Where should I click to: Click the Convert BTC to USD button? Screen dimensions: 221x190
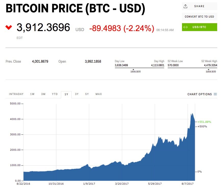[x=199, y=17]
